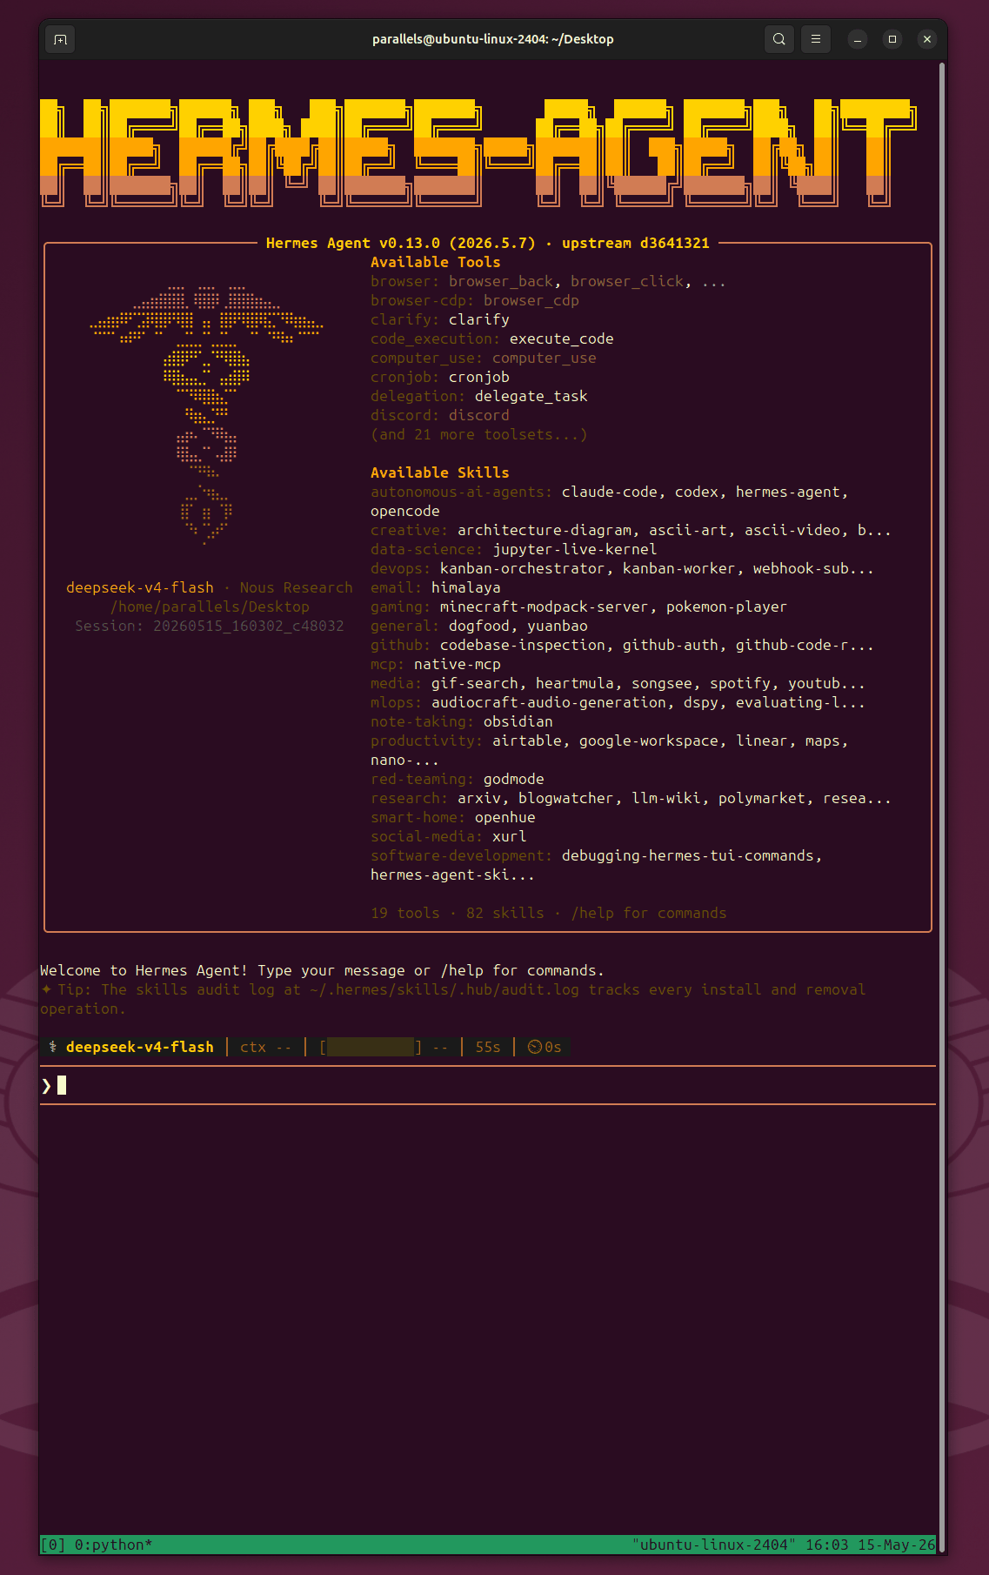
Task: Click the deepseek-v4-flash model in status bar
Action: tap(140, 1047)
